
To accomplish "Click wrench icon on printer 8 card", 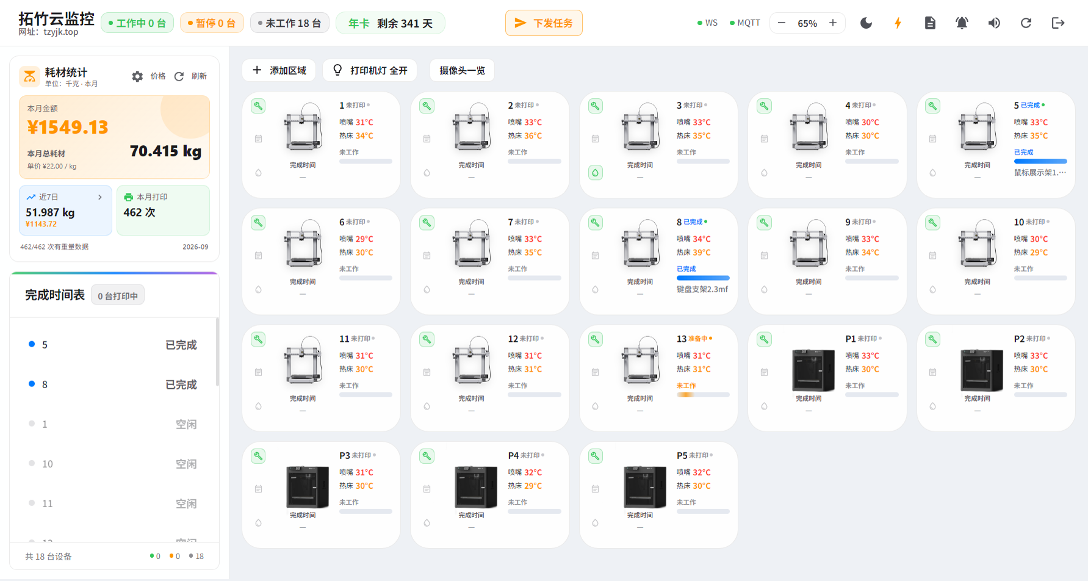I will point(596,223).
